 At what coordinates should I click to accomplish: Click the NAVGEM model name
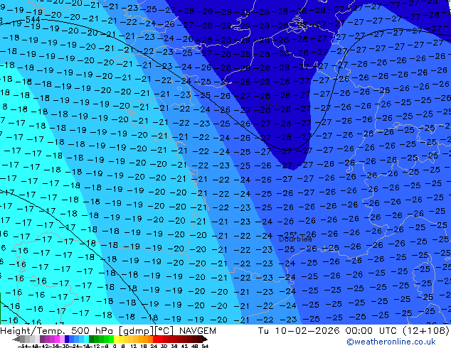pyautogui.click(x=198, y=331)
